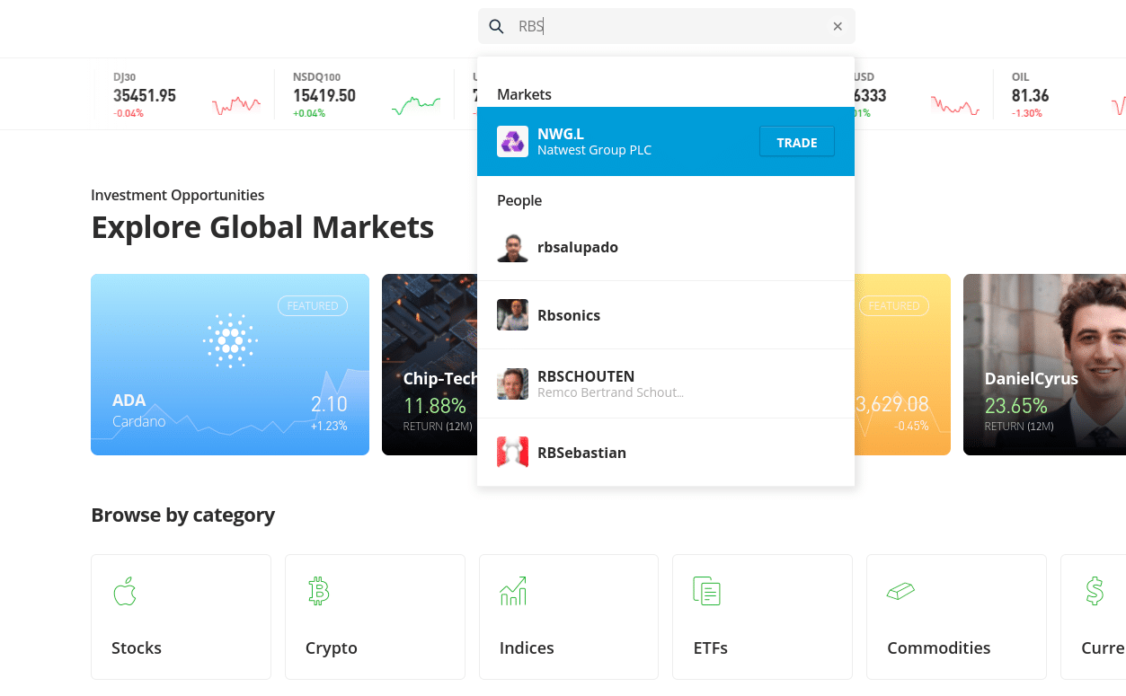Open the ETFs category

(762, 617)
